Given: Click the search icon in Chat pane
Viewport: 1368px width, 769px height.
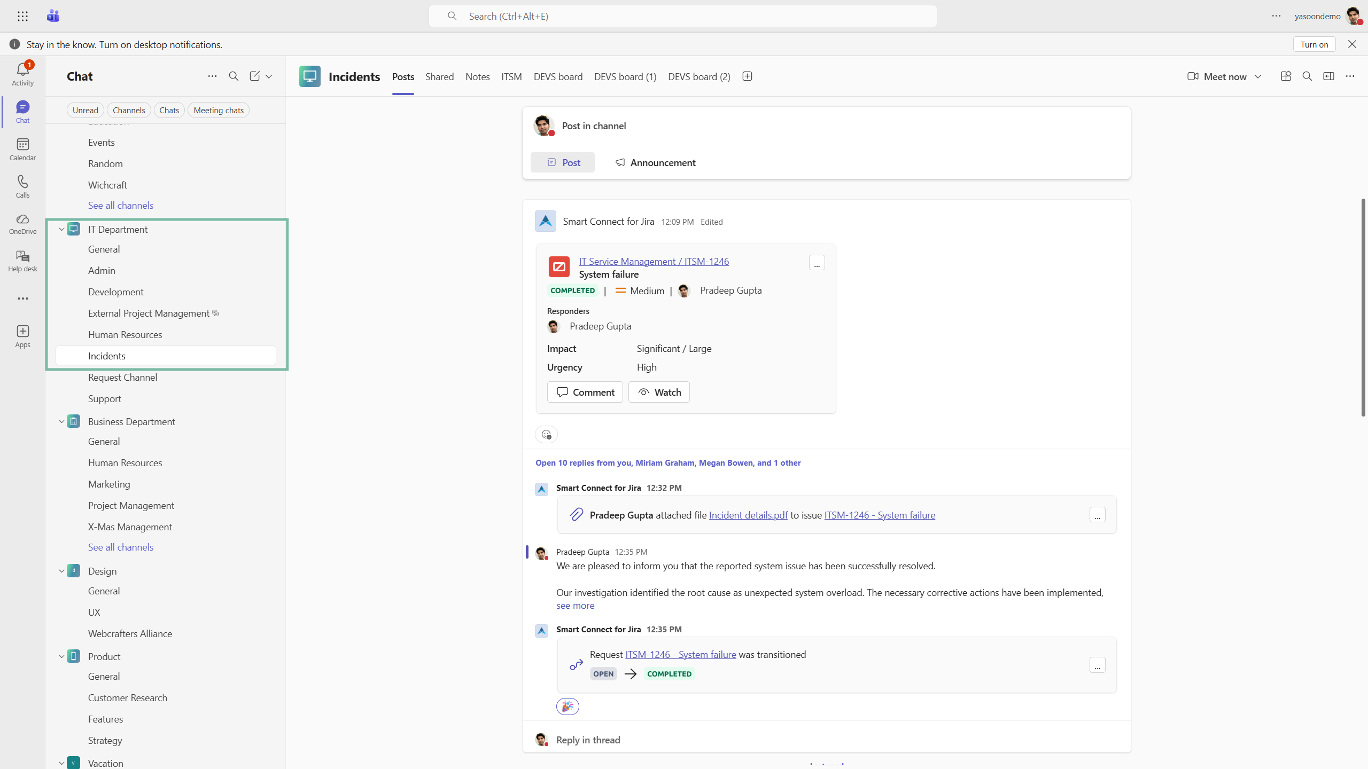Looking at the screenshot, I should coord(234,76).
